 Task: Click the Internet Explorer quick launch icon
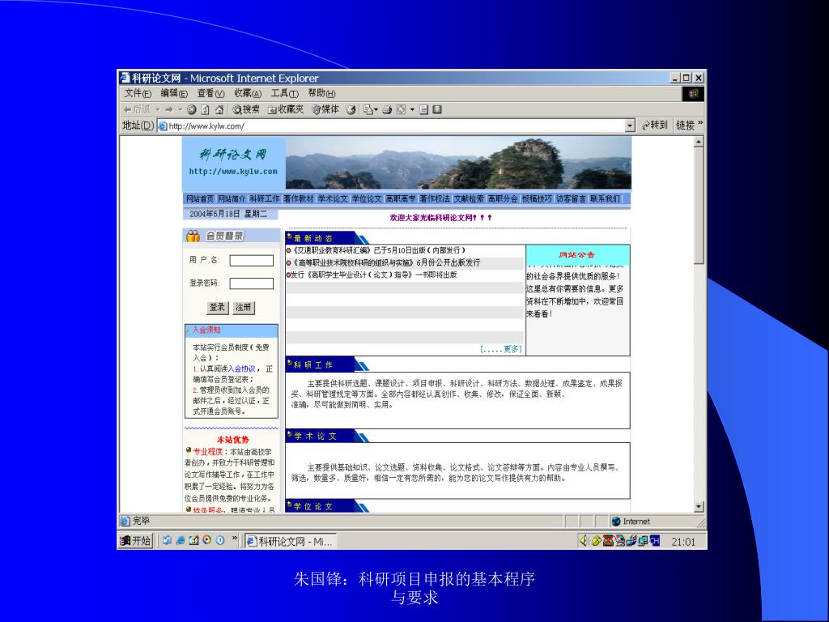pos(181,540)
